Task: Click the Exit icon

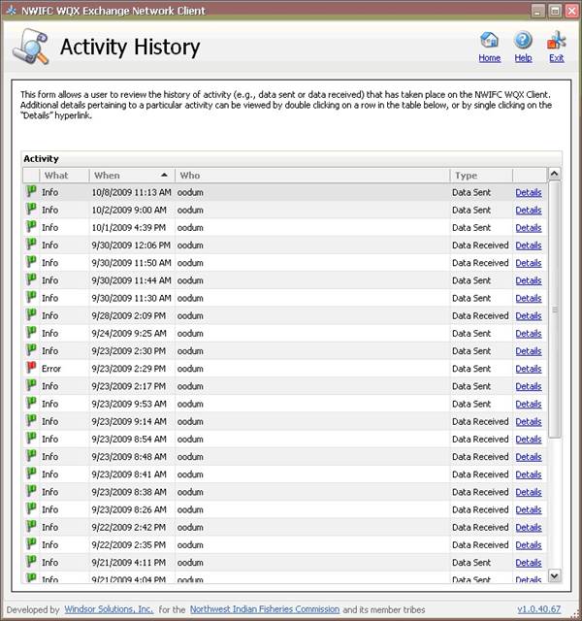Action: pyautogui.click(x=556, y=41)
